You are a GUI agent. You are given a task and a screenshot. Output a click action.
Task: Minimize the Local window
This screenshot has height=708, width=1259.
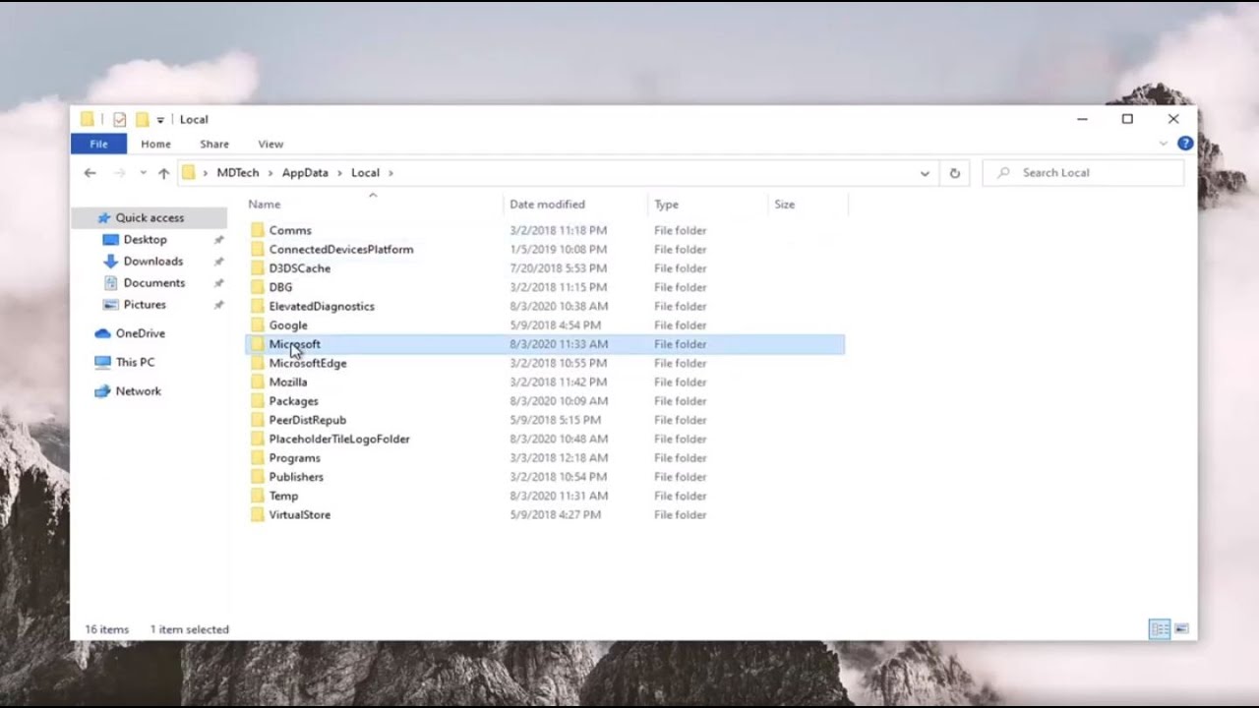(1082, 119)
